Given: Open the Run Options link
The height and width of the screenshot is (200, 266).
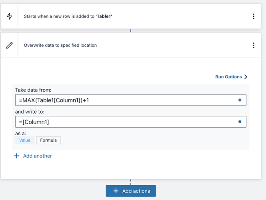Looking at the screenshot, I should pyautogui.click(x=228, y=77).
